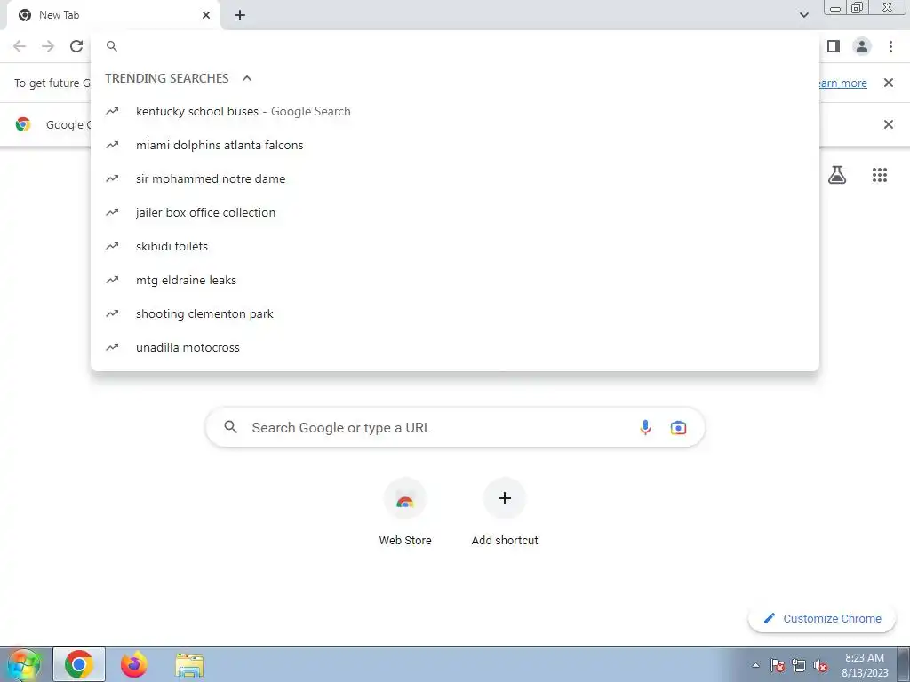Viewport: 910px width, 682px height.
Task: Start voice search with microphone icon
Action: click(645, 427)
